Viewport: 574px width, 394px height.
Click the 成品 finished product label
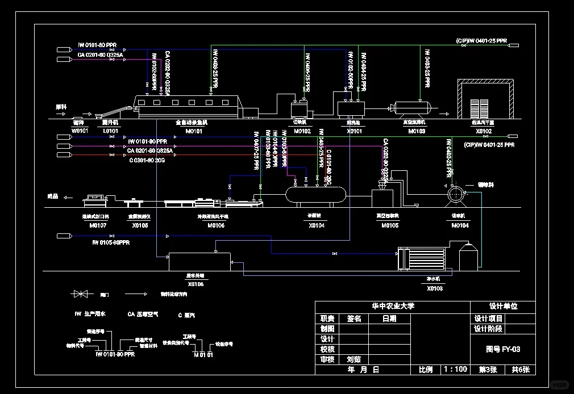[53, 196]
